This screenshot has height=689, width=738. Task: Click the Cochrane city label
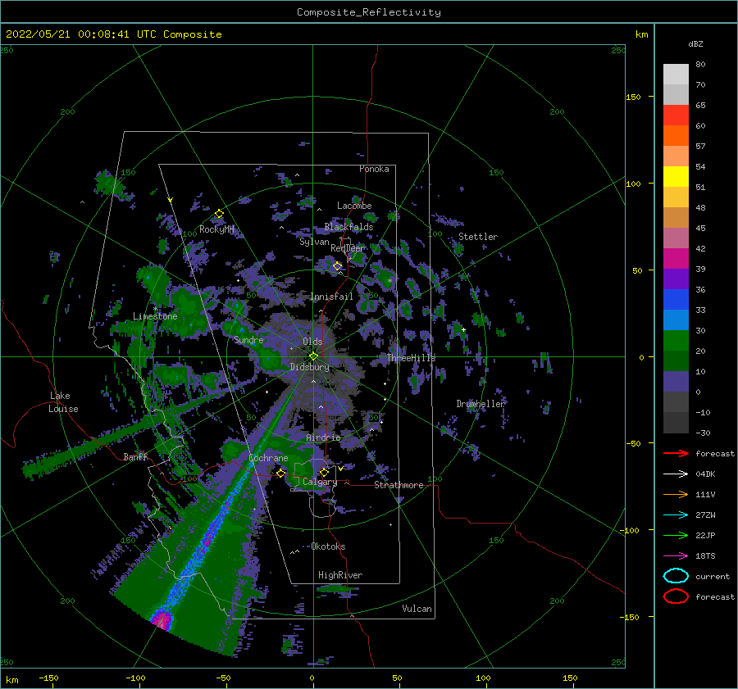268,458
